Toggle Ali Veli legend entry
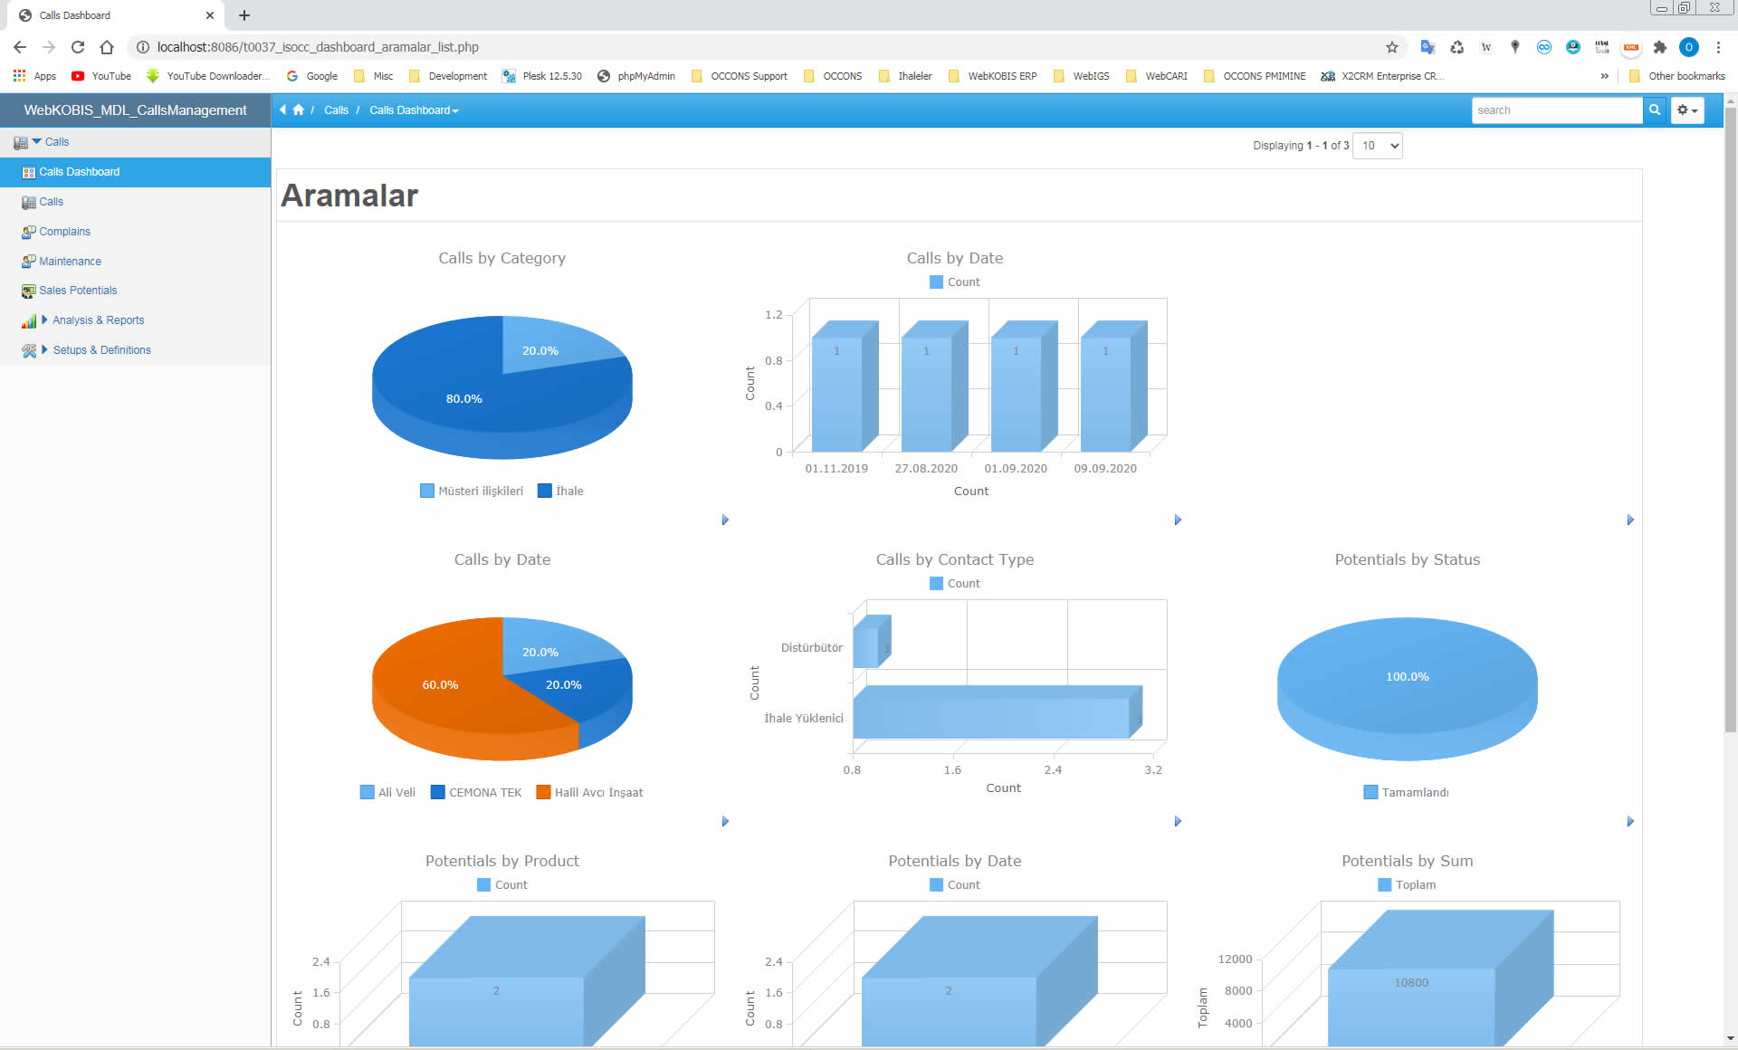Image resolution: width=1738 pixels, height=1050 pixels. pos(387,792)
